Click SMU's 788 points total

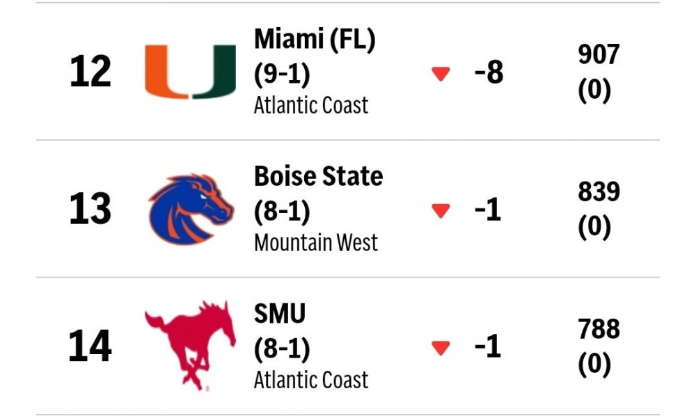(599, 329)
